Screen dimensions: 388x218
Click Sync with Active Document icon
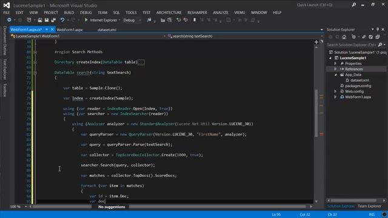coord(364,37)
